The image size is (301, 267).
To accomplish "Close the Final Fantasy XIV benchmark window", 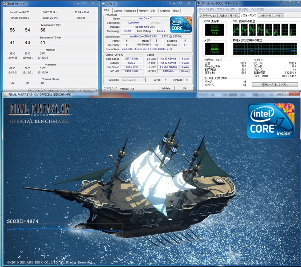I will click(x=294, y=94).
